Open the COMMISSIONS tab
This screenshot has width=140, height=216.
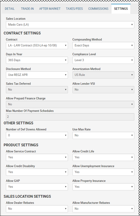(98, 9)
